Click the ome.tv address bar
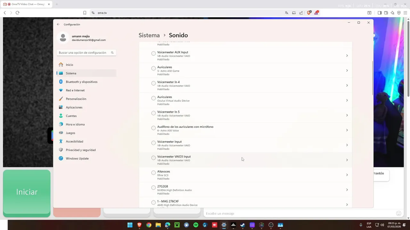This screenshot has height=230, width=410. [x=186, y=13]
